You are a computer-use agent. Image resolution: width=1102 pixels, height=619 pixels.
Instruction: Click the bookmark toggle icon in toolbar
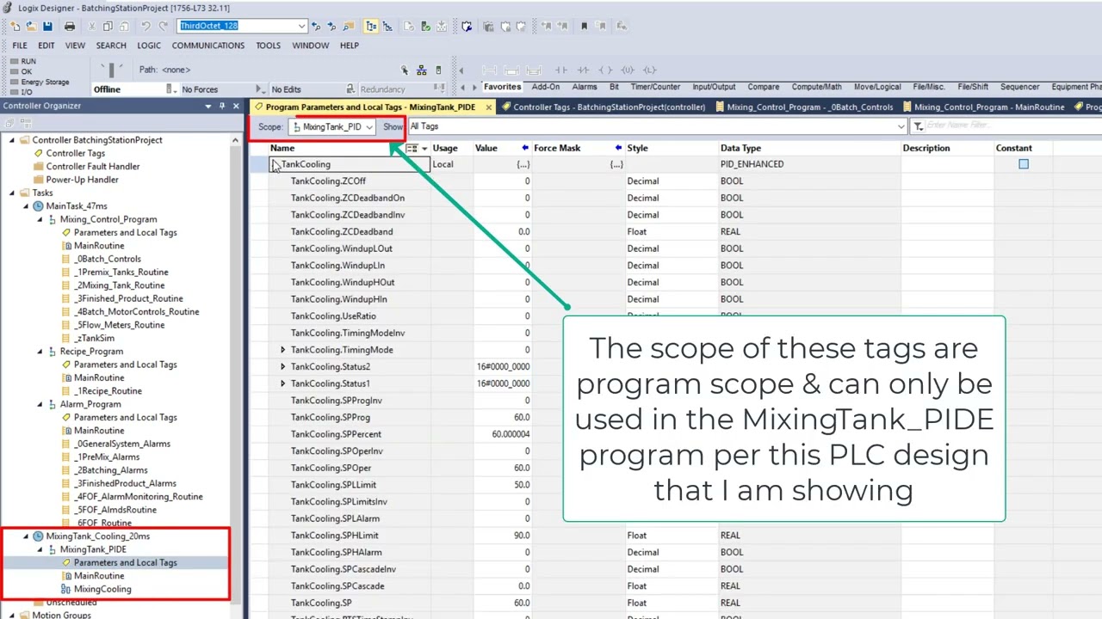coord(584,26)
